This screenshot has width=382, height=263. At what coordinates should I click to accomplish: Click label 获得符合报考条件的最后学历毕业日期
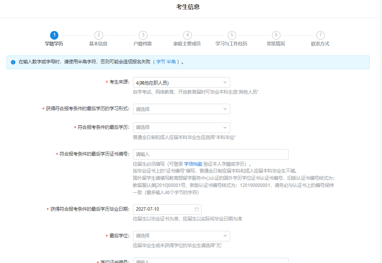click(90, 209)
